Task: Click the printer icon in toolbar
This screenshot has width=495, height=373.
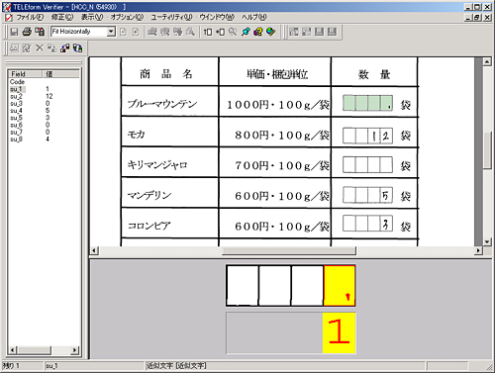Action: coord(27,32)
